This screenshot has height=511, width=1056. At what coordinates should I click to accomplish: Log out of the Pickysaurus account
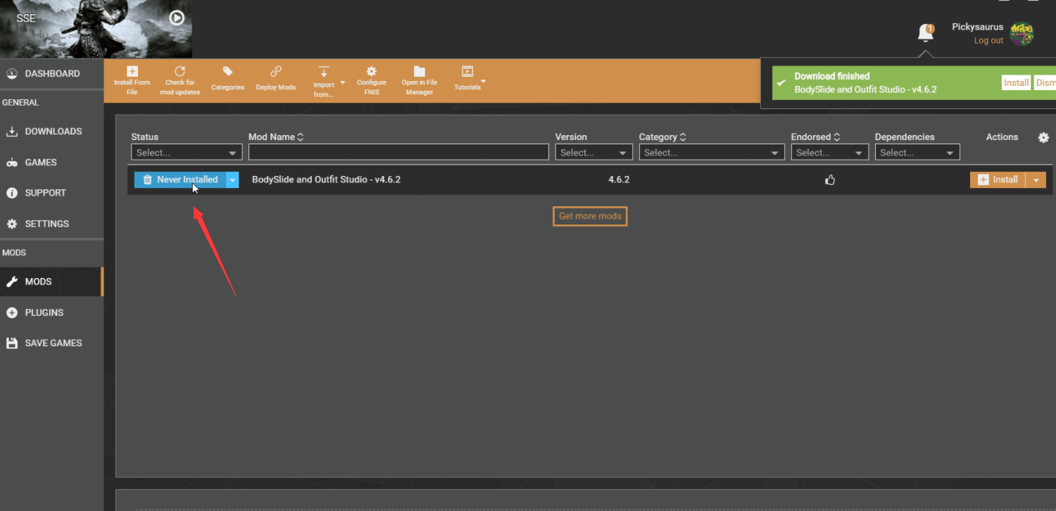(988, 41)
